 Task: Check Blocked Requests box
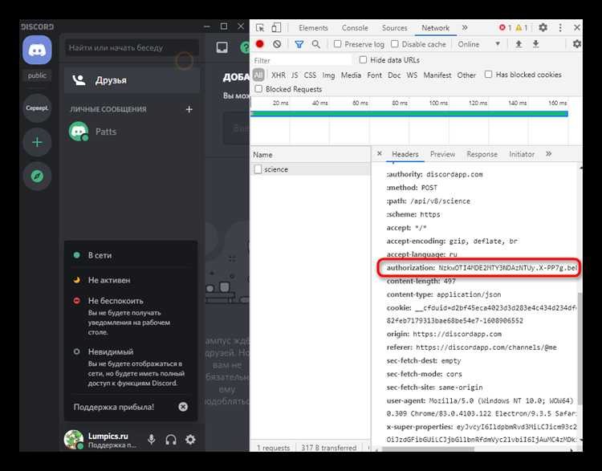pos(258,89)
